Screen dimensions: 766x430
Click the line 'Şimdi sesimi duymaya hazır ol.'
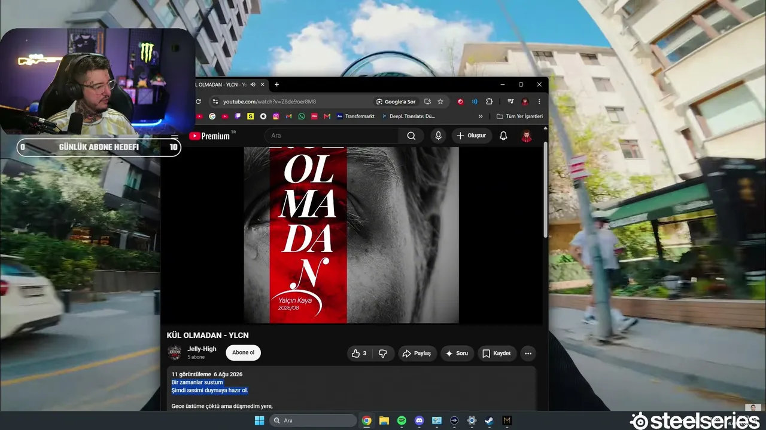[209, 390]
